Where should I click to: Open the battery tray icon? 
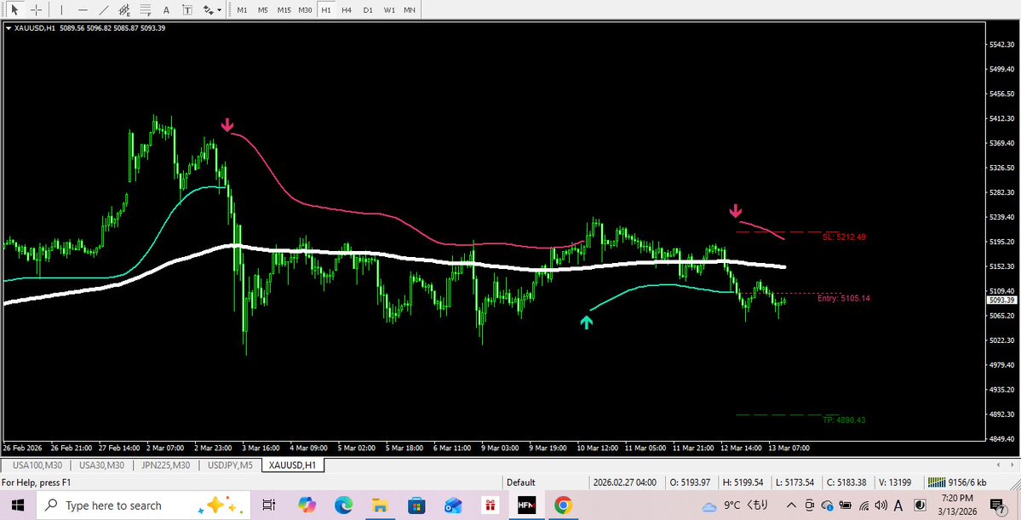(846, 506)
